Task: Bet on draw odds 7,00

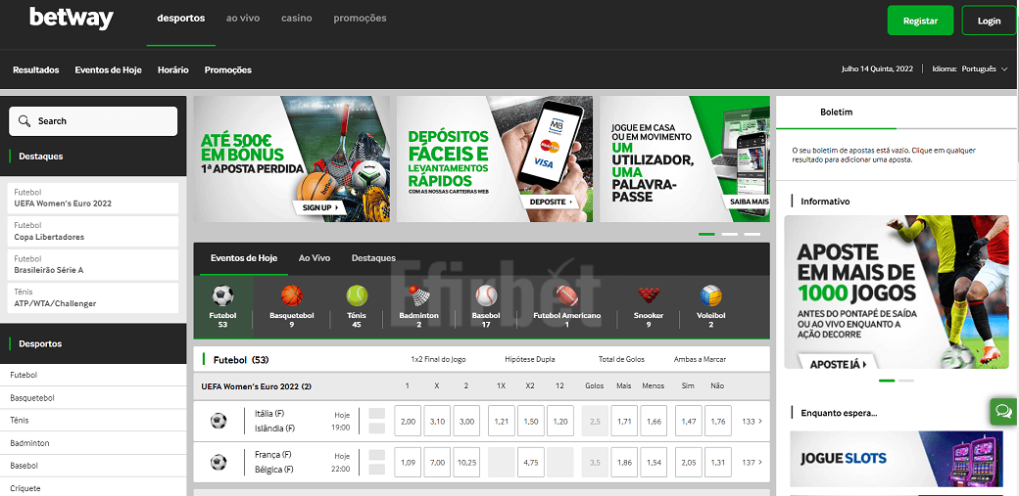Action: point(437,463)
